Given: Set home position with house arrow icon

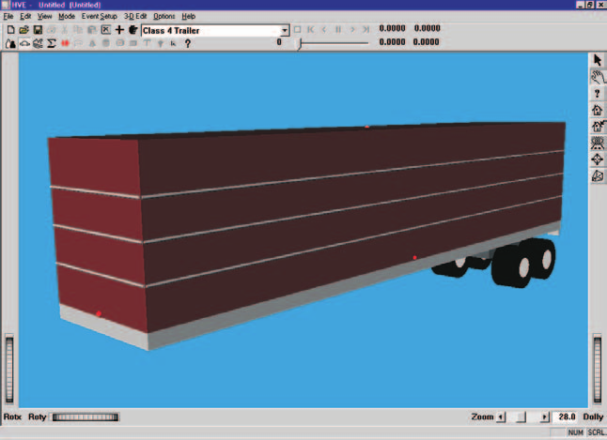Looking at the screenshot, I should 598,126.
